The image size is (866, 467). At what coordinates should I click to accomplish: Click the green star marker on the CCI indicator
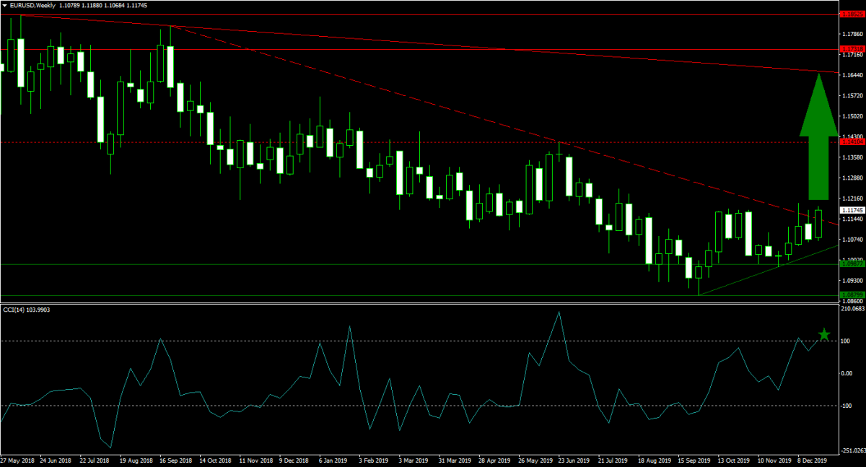(824, 334)
